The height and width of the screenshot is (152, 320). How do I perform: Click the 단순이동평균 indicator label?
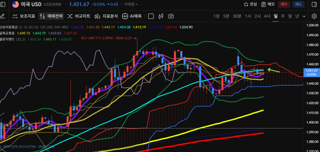pyautogui.click(x=9, y=27)
